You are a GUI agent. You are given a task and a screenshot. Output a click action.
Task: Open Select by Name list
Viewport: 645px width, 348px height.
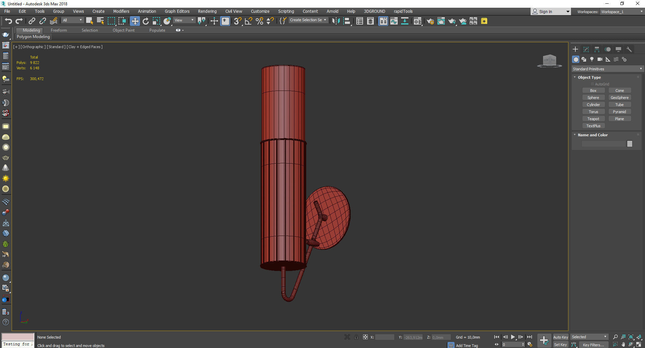tap(100, 21)
